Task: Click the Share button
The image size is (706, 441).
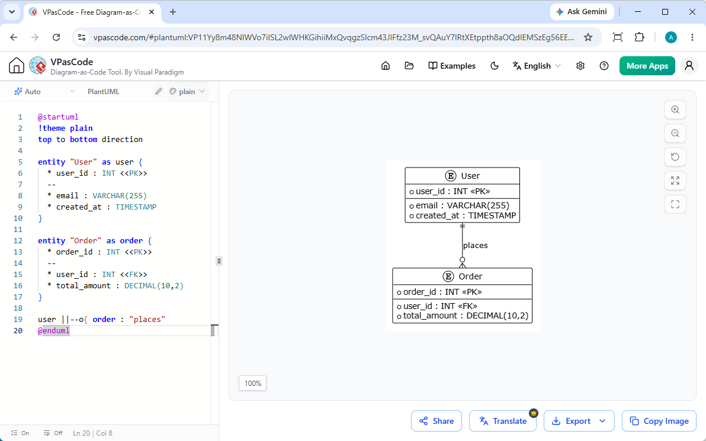Action: (x=437, y=421)
